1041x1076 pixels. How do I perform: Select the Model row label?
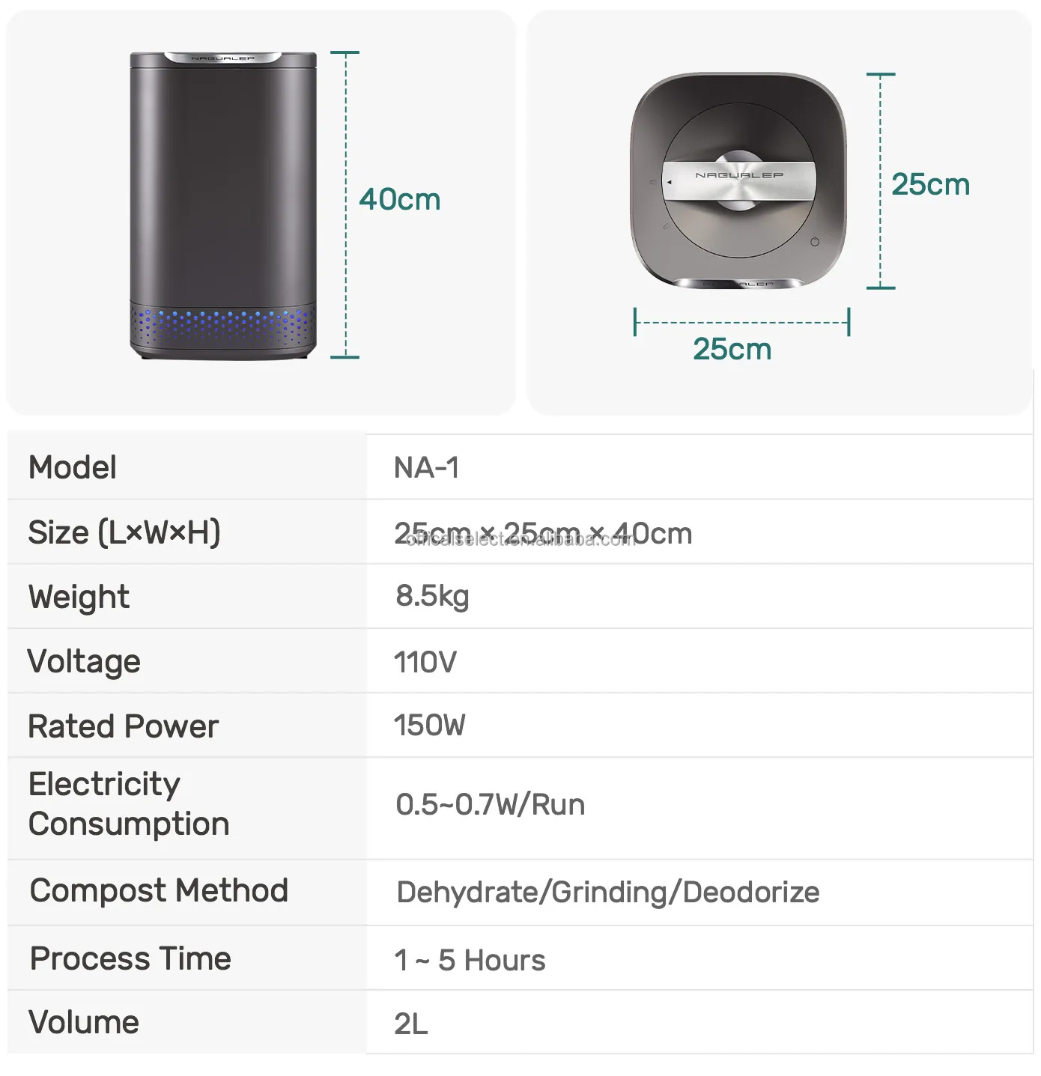[x=73, y=467]
